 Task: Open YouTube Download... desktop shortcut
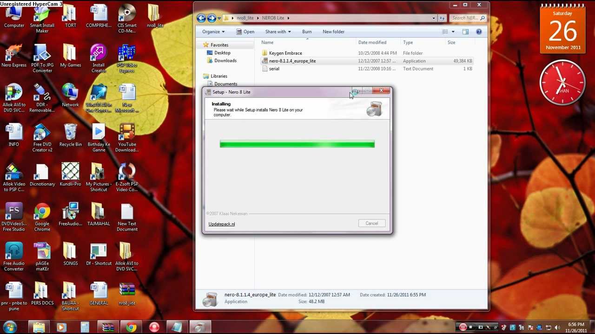point(127,138)
